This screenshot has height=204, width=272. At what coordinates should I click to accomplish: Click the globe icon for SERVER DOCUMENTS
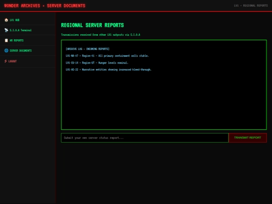pos(6,50)
